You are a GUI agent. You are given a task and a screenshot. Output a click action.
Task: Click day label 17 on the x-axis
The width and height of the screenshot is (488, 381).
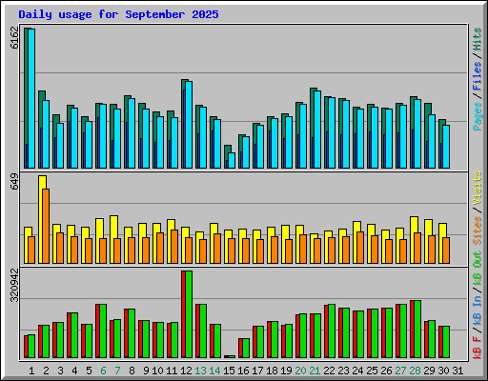pos(257,371)
